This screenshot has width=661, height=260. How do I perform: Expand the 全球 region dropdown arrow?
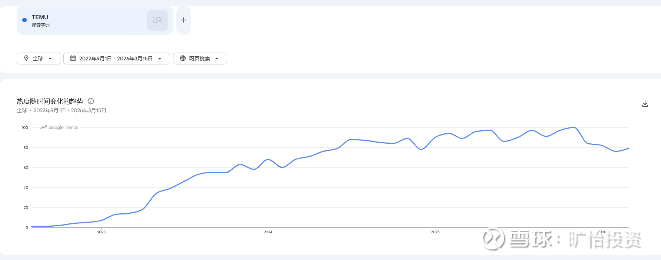click(x=50, y=59)
